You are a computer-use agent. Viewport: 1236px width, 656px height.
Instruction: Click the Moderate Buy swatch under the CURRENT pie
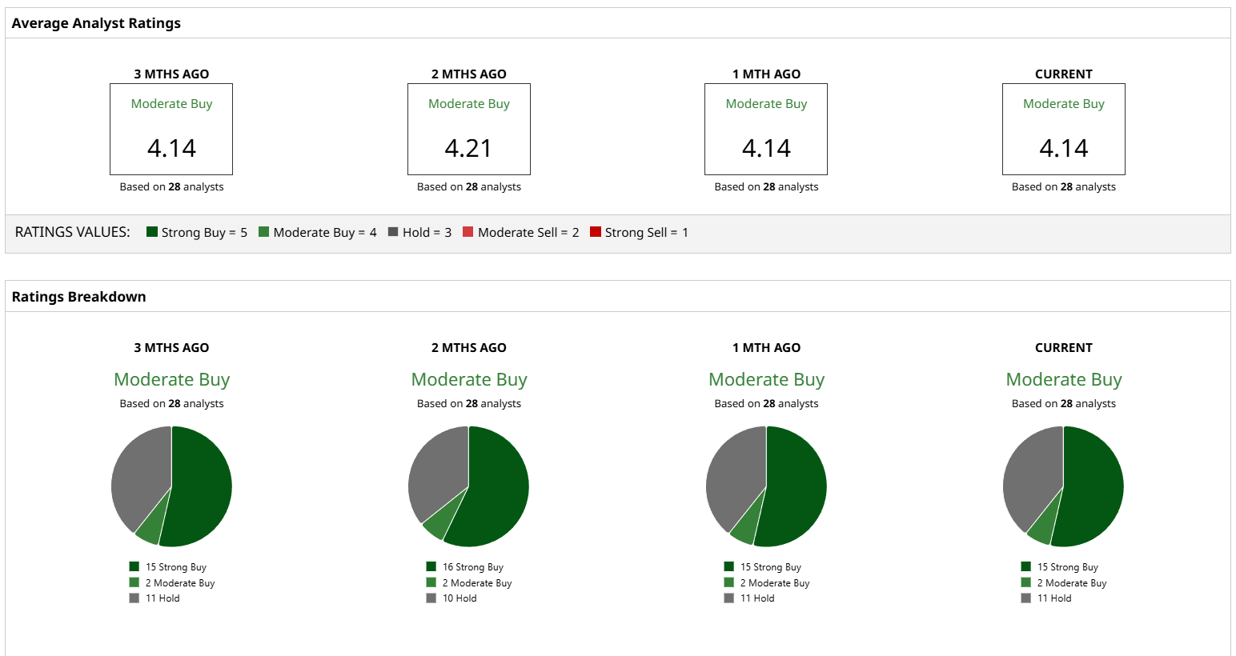point(1026,582)
